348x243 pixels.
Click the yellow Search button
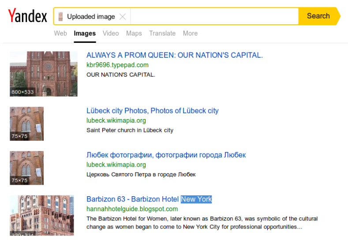click(x=318, y=16)
